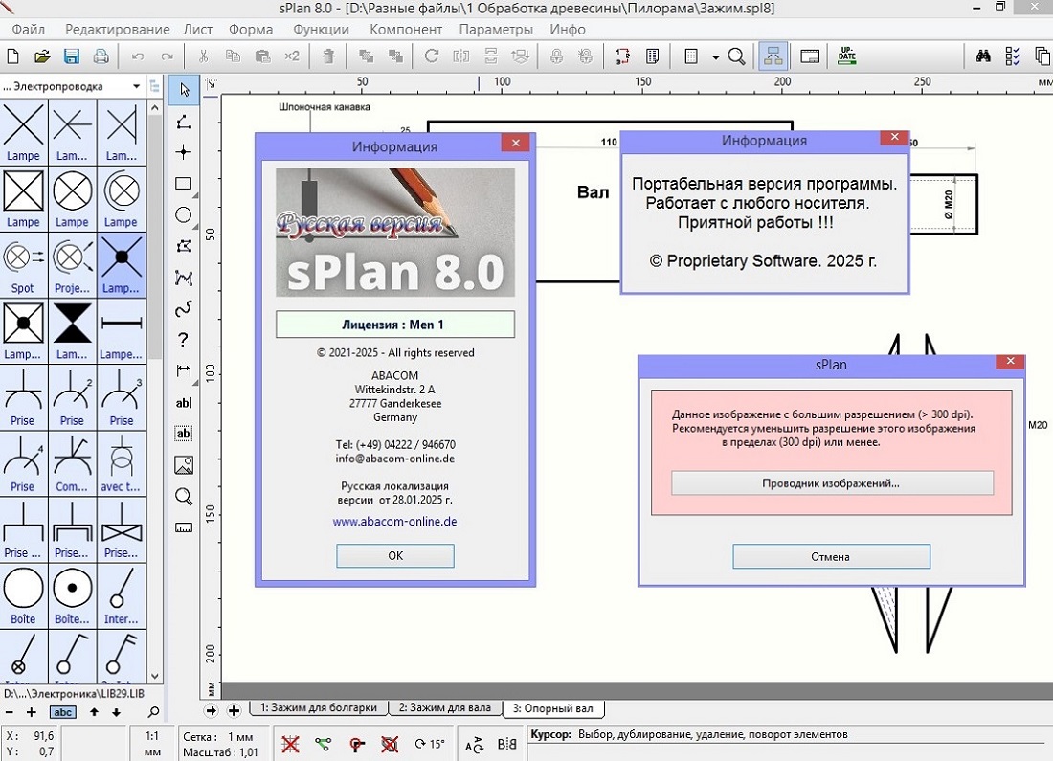Print the sheet using the printer icon
The width and height of the screenshot is (1053, 761).
point(101,56)
